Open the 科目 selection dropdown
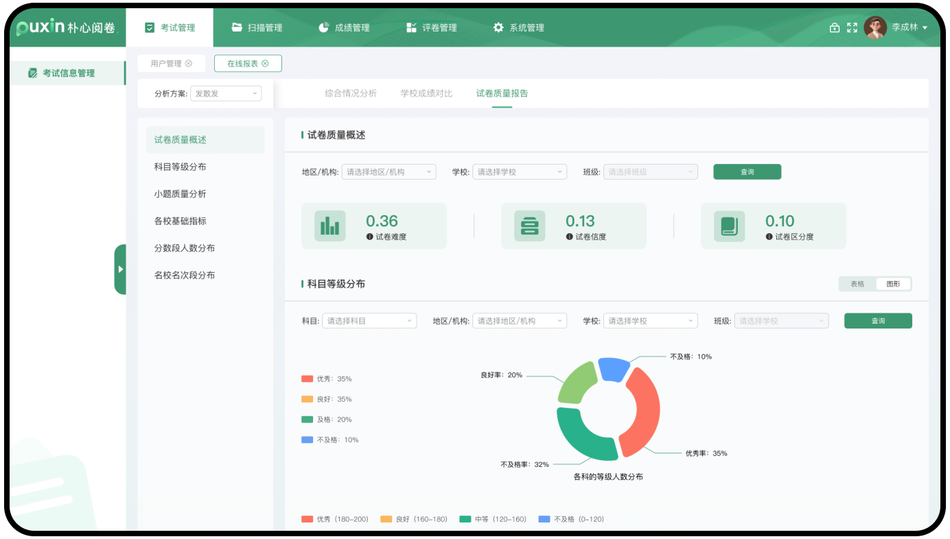The height and width of the screenshot is (539, 950). click(369, 321)
